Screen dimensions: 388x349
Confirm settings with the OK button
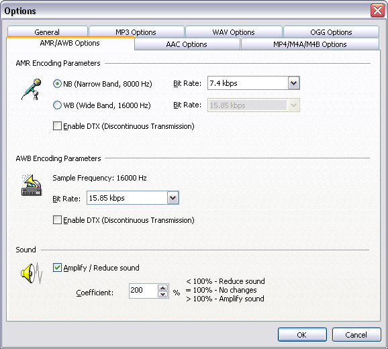pyautogui.click(x=302, y=335)
